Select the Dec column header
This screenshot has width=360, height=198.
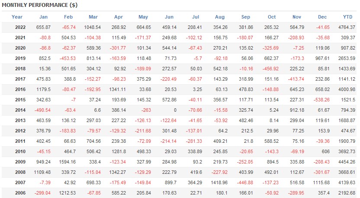pos(322,17)
